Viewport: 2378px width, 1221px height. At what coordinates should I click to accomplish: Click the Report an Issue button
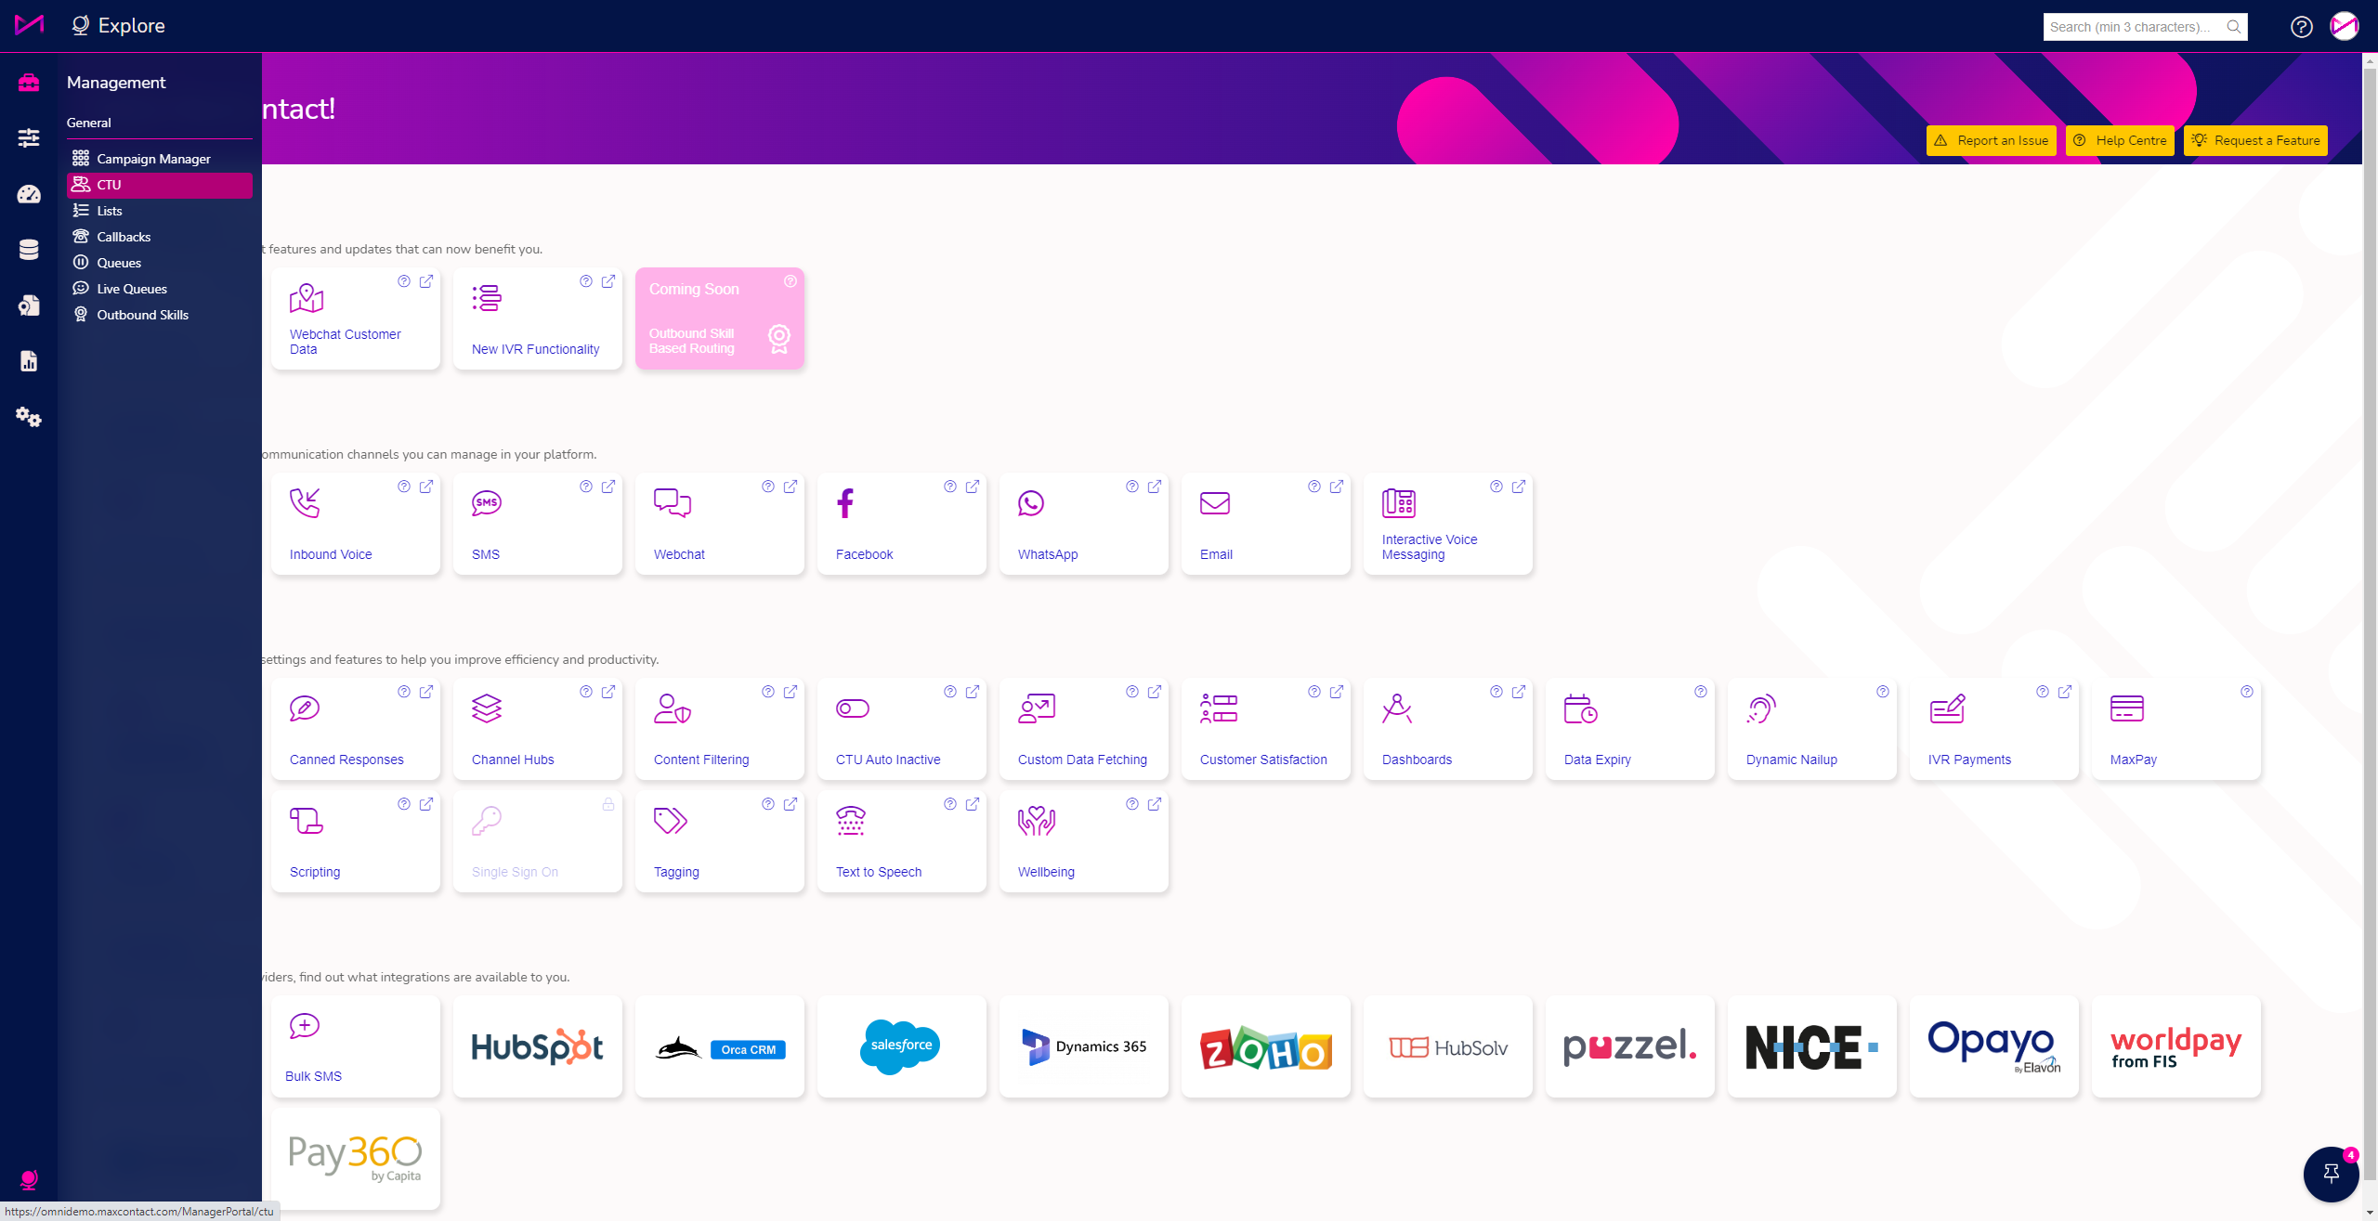pyautogui.click(x=1992, y=140)
